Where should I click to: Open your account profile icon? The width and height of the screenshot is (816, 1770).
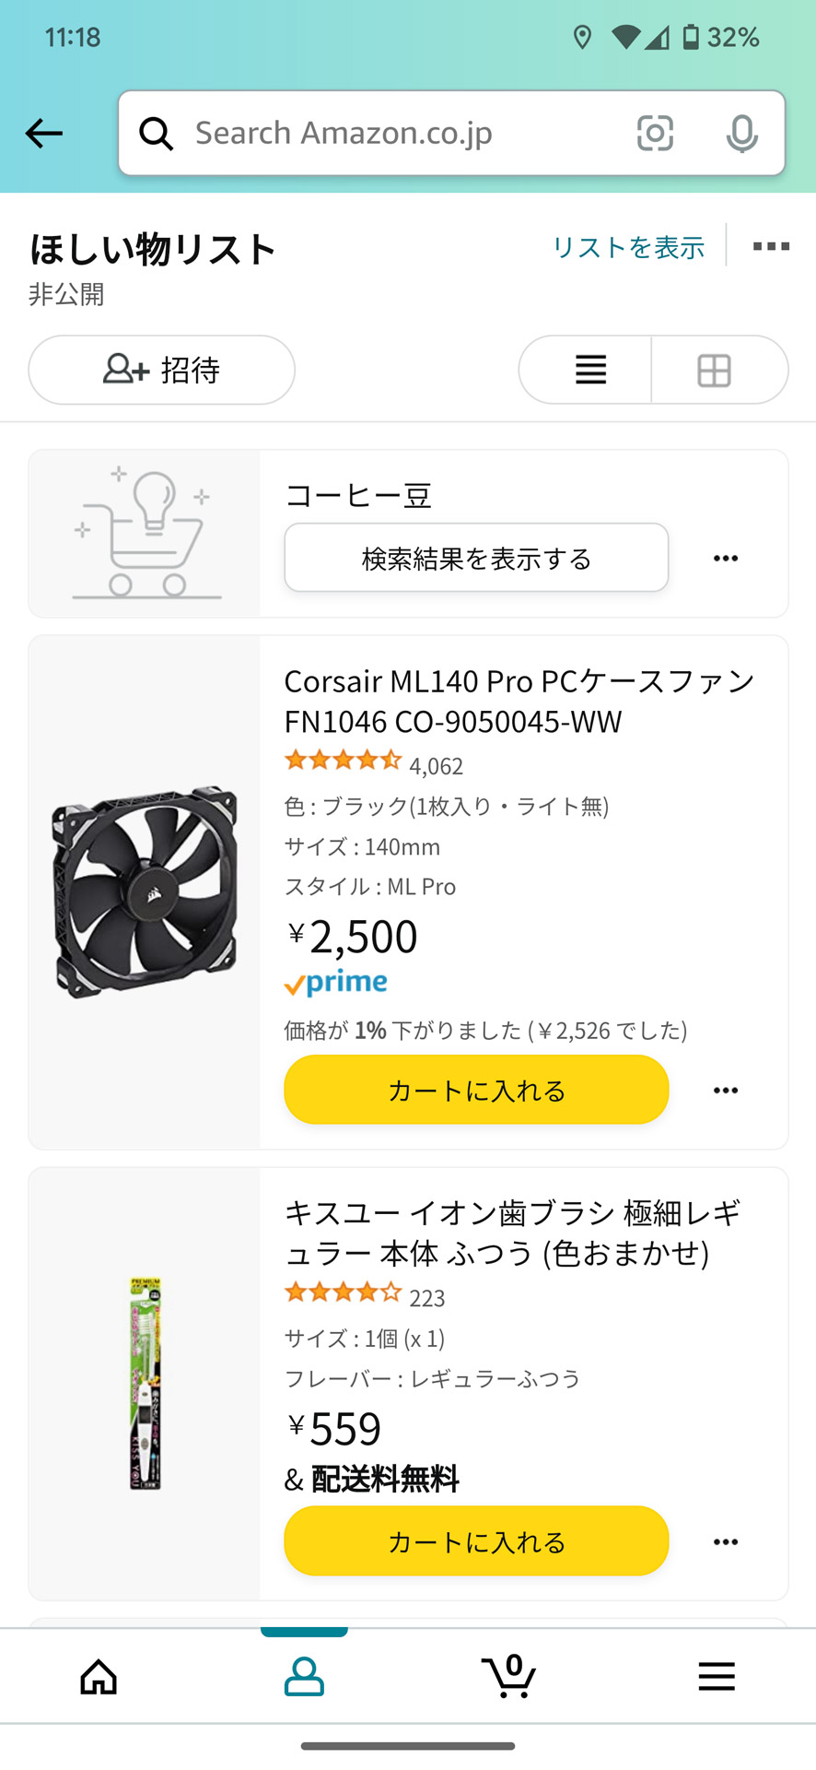pos(304,1677)
